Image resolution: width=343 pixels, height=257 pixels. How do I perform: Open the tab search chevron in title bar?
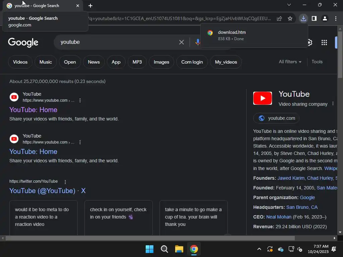pyautogui.click(x=289, y=5)
